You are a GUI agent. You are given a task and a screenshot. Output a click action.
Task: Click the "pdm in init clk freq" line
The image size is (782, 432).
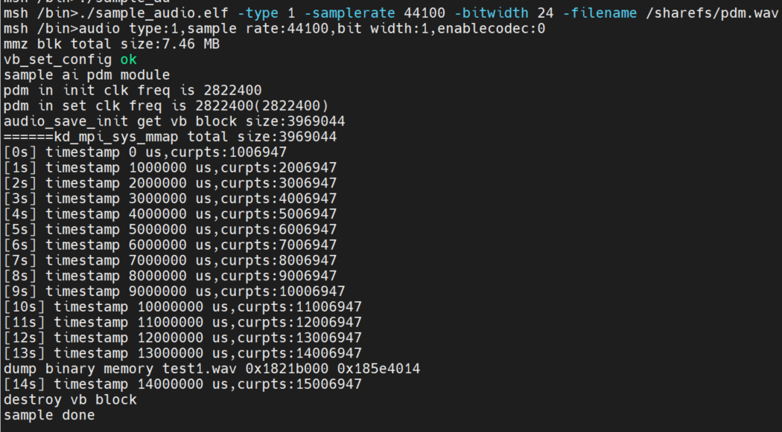point(133,91)
